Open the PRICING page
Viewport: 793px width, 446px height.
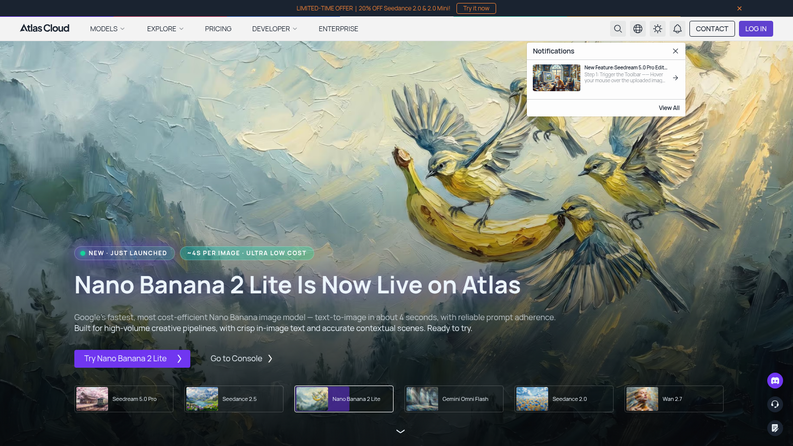click(x=218, y=29)
